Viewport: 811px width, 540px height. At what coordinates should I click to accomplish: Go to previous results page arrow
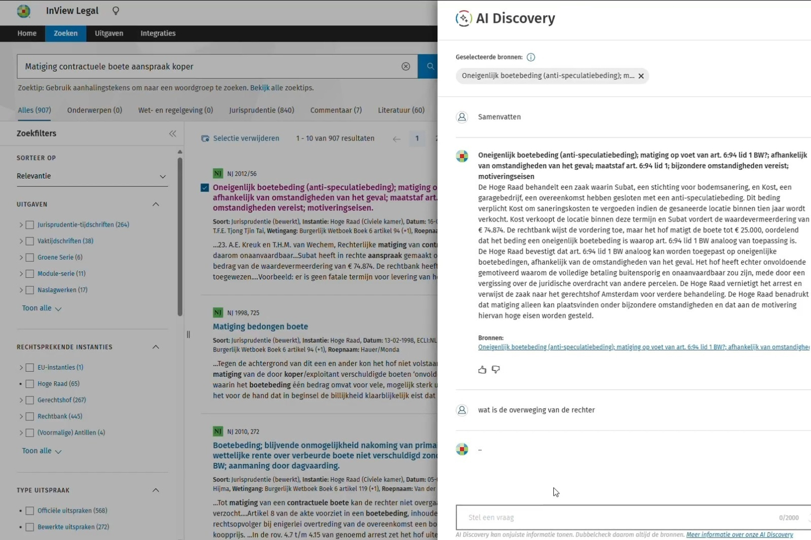(x=397, y=139)
